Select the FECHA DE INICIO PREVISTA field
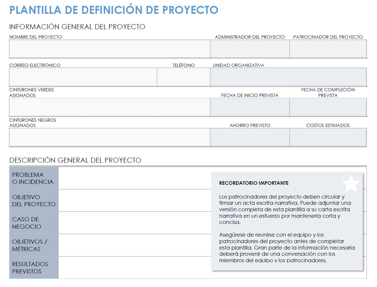Screen dimensions: 377x287 249,107
